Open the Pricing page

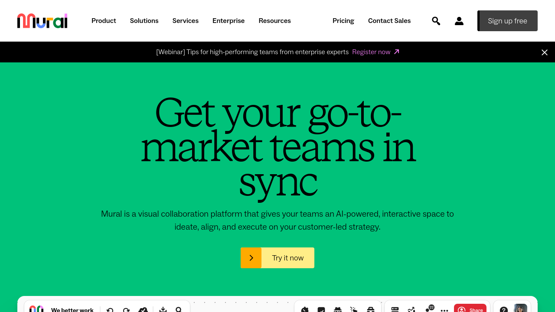click(x=343, y=21)
